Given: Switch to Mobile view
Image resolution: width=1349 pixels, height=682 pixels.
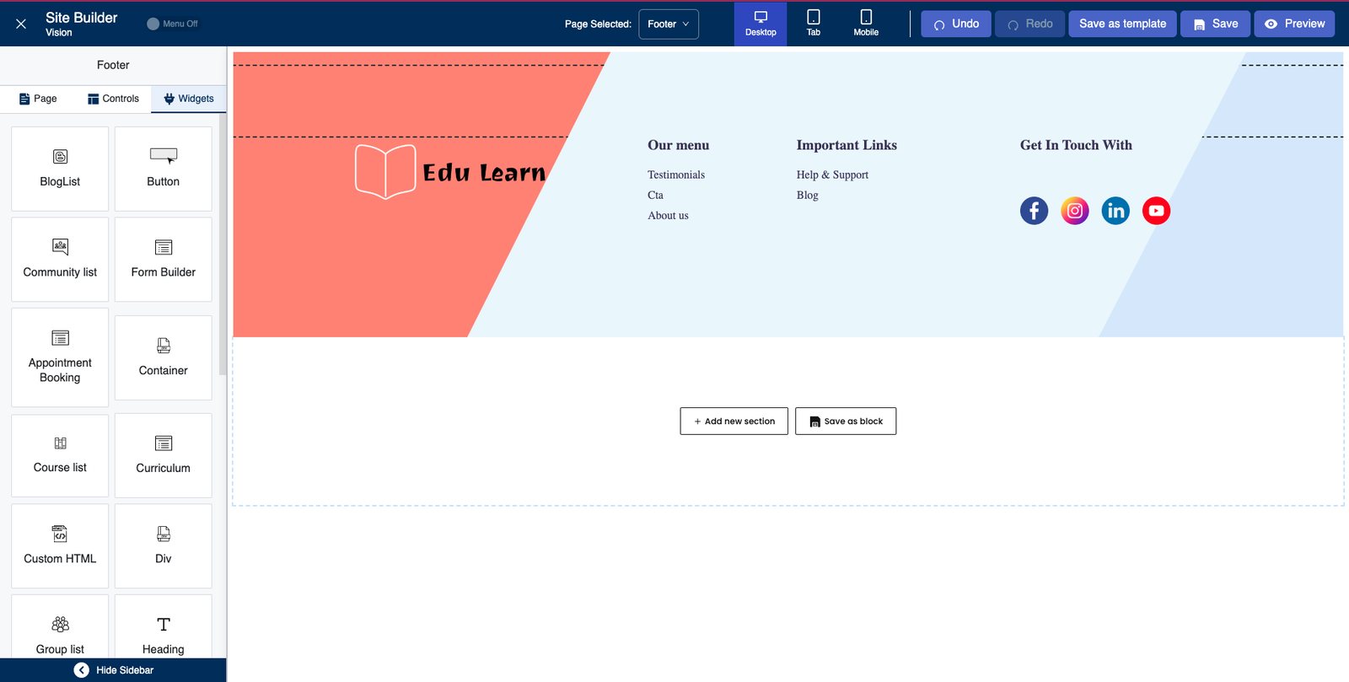Looking at the screenshot, I should click(866, 24).
